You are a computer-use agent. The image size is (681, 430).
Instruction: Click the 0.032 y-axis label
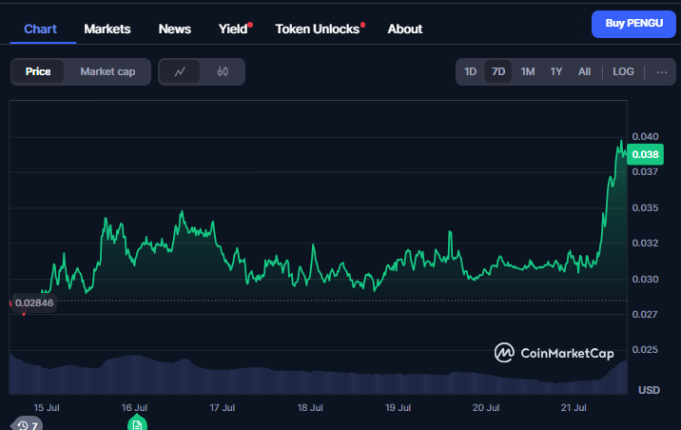(x=645, y=243)
